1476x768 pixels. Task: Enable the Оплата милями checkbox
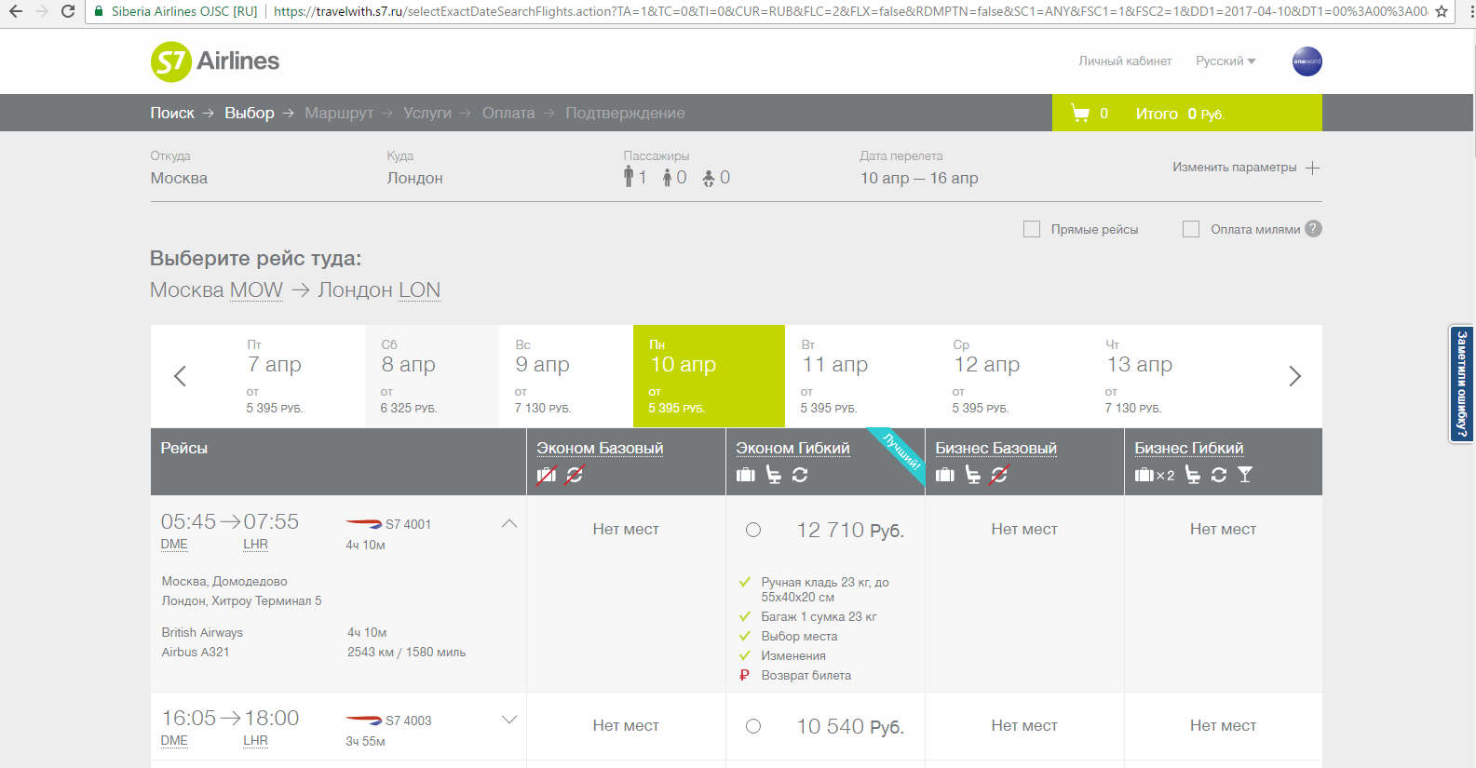tap(1191, 229)
